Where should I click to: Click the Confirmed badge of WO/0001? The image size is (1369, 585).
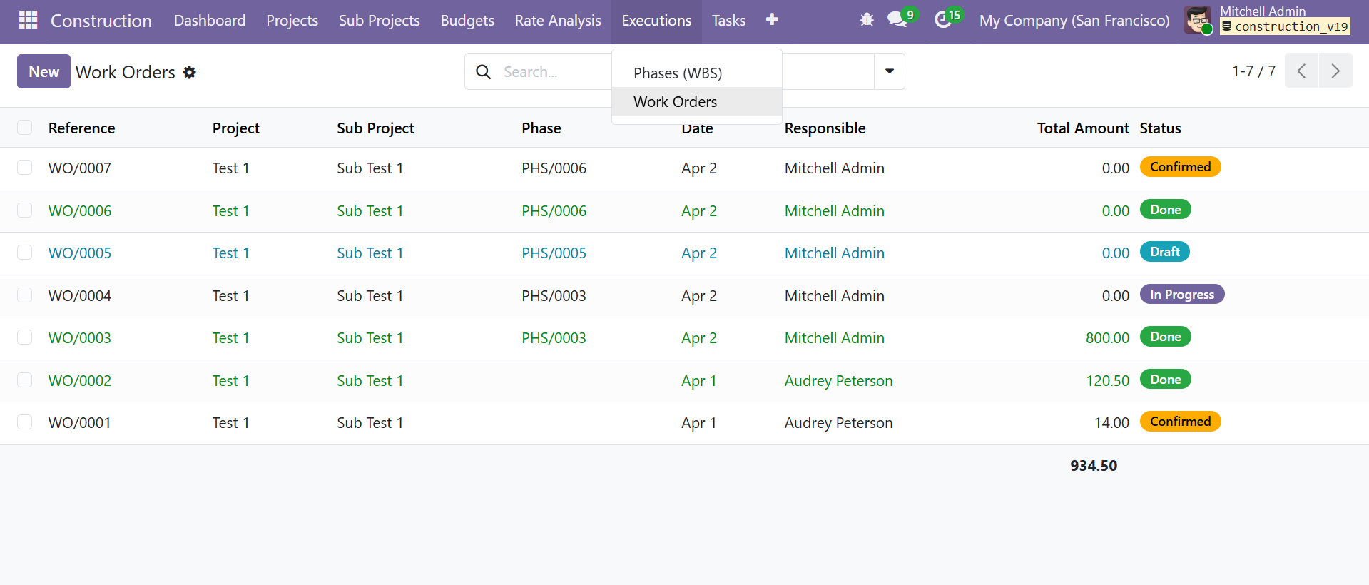click(x=1180, y=422)
